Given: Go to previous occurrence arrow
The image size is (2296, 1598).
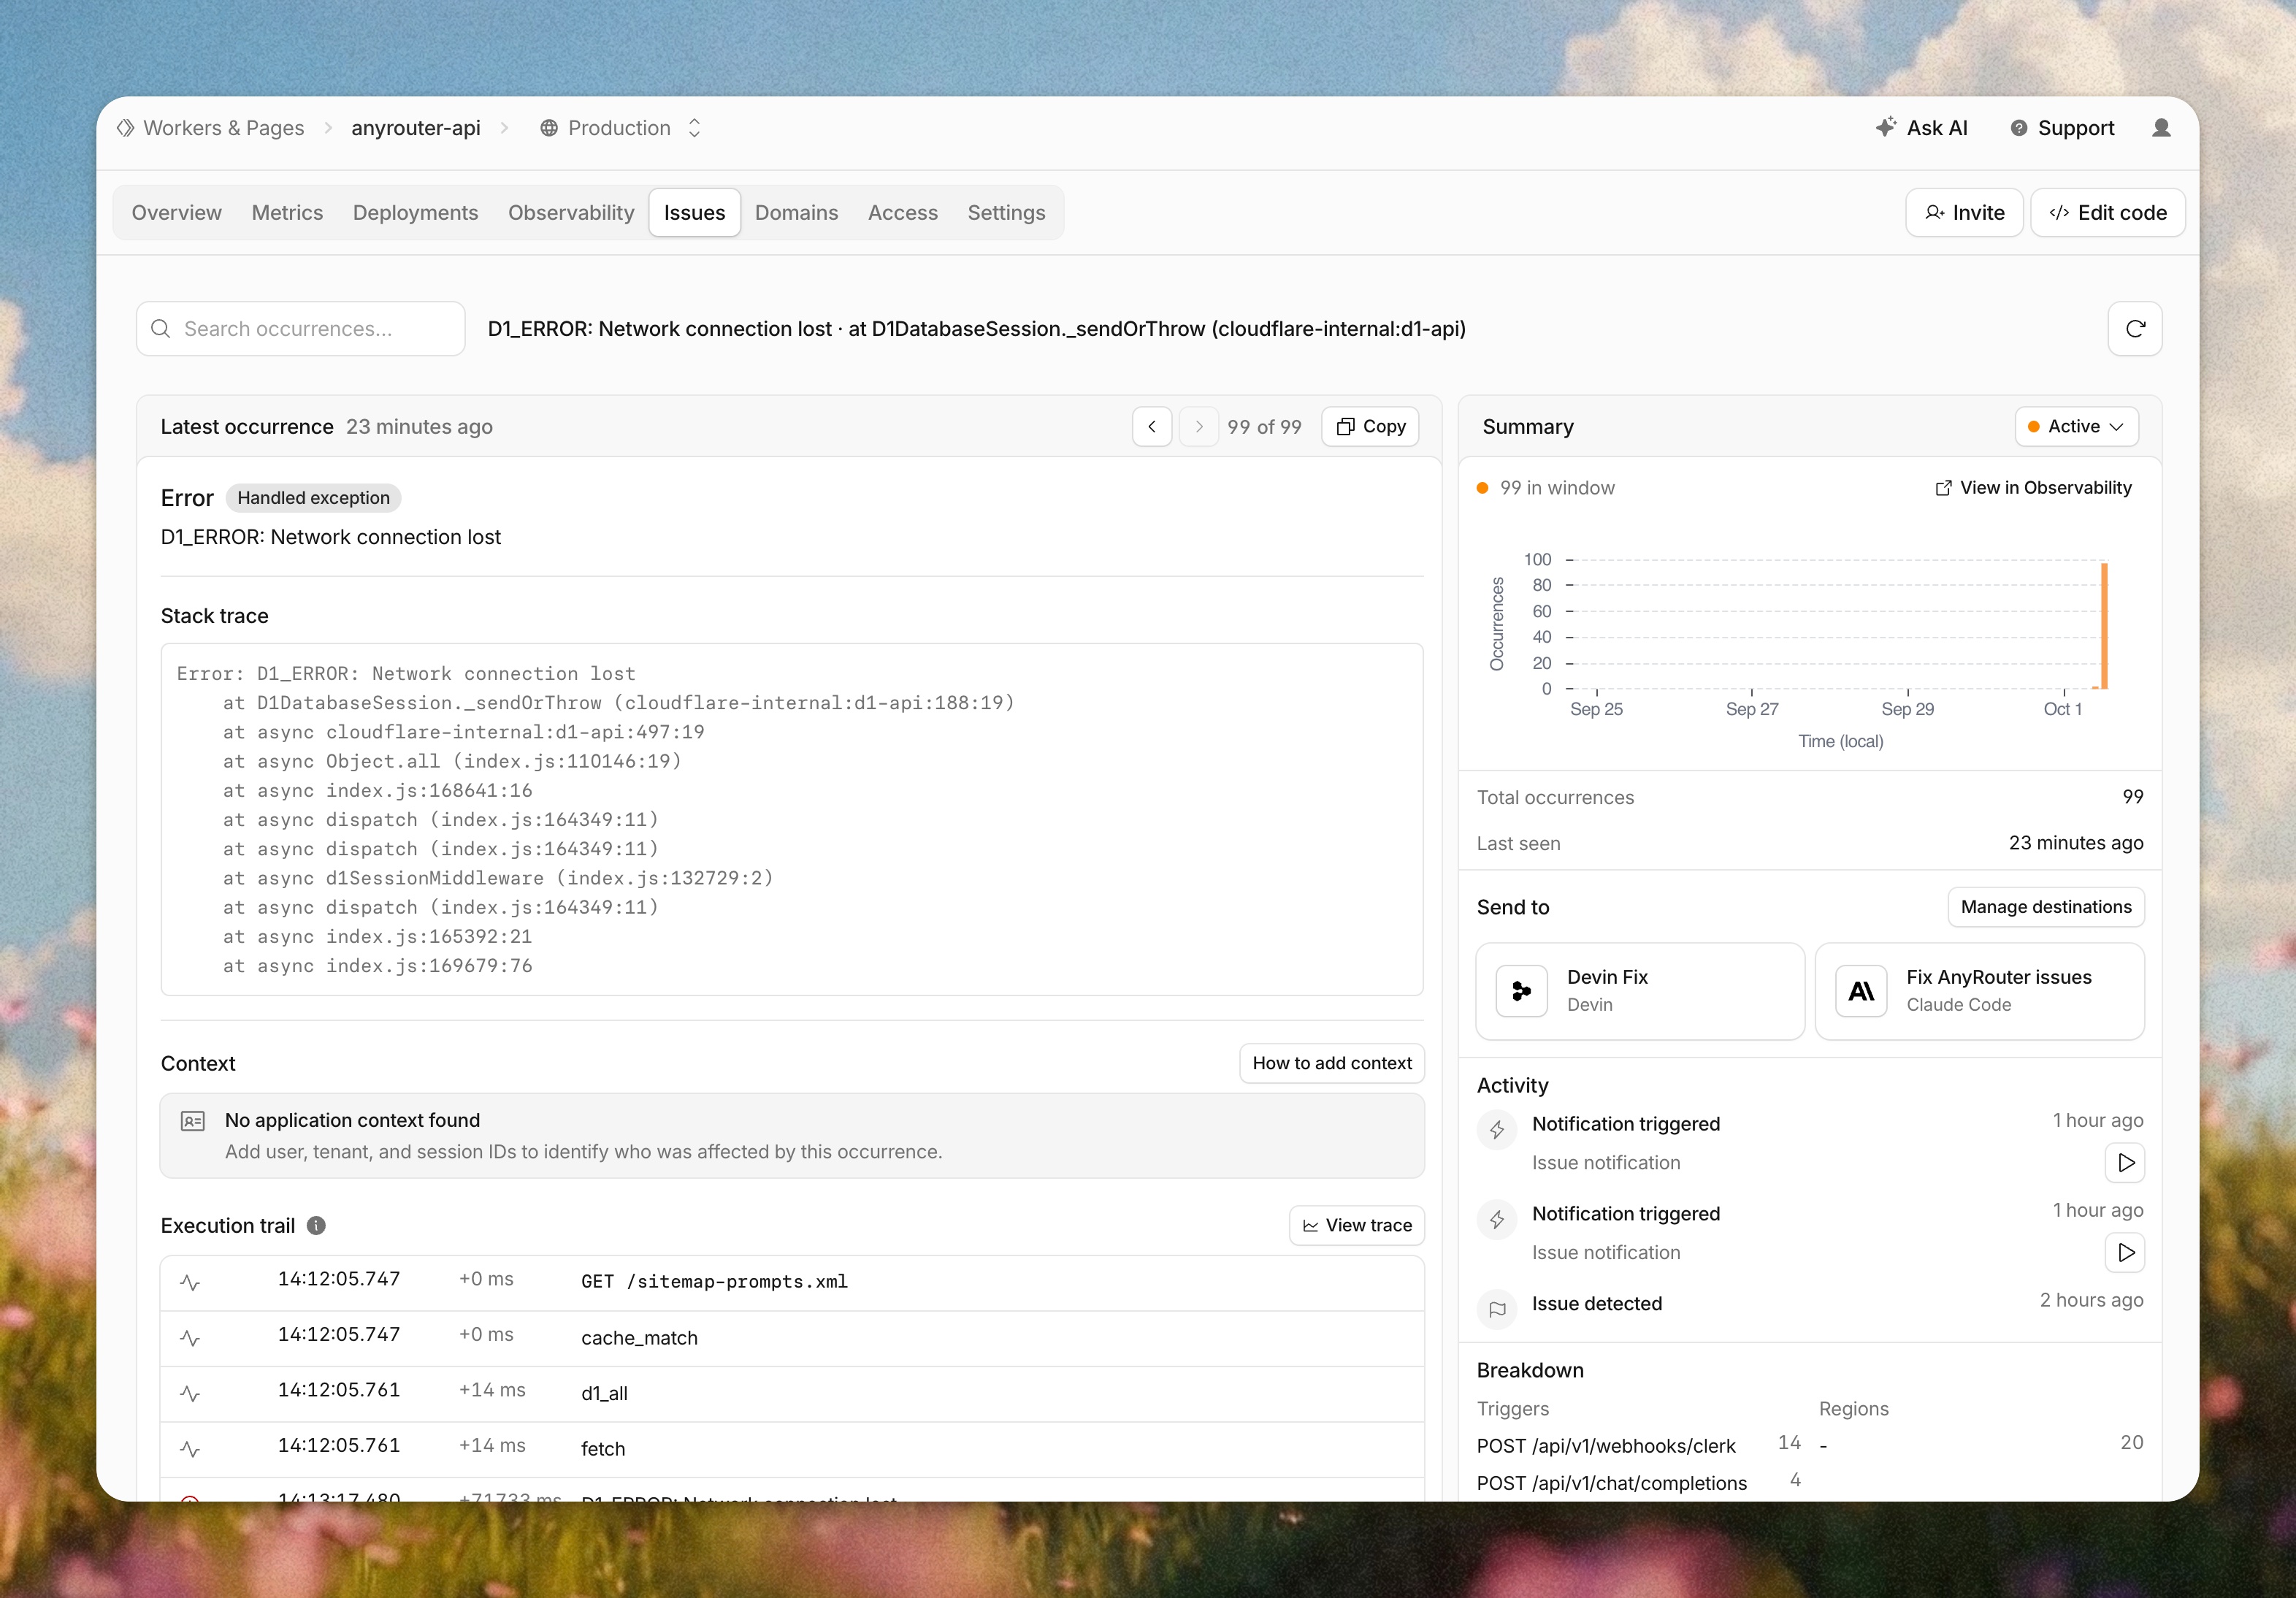Looking at the screenshot, I should tap(1152, 427).
